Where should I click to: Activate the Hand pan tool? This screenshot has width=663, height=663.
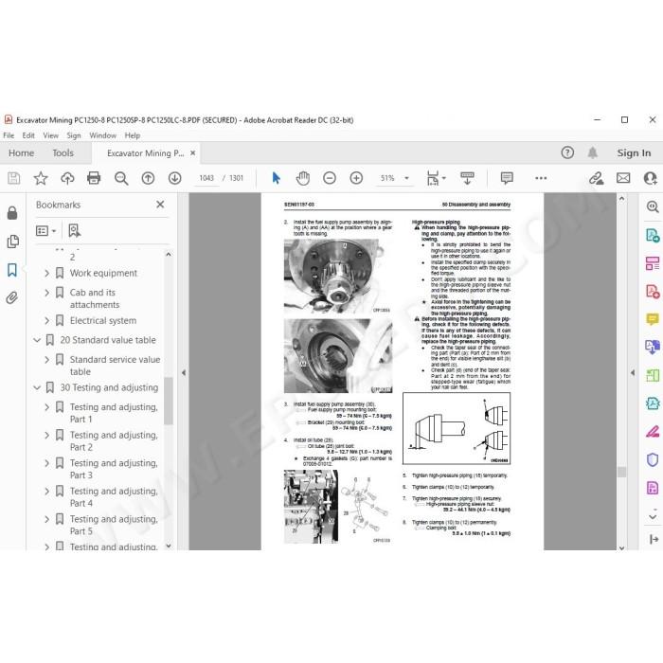tap(303, 178)
